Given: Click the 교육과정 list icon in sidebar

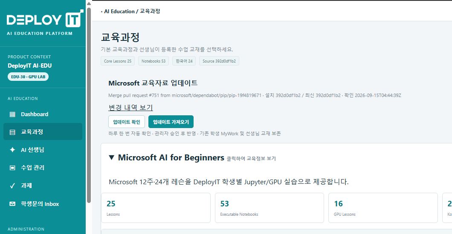Looking at the screenshot, I should click(x=12, y=132).
